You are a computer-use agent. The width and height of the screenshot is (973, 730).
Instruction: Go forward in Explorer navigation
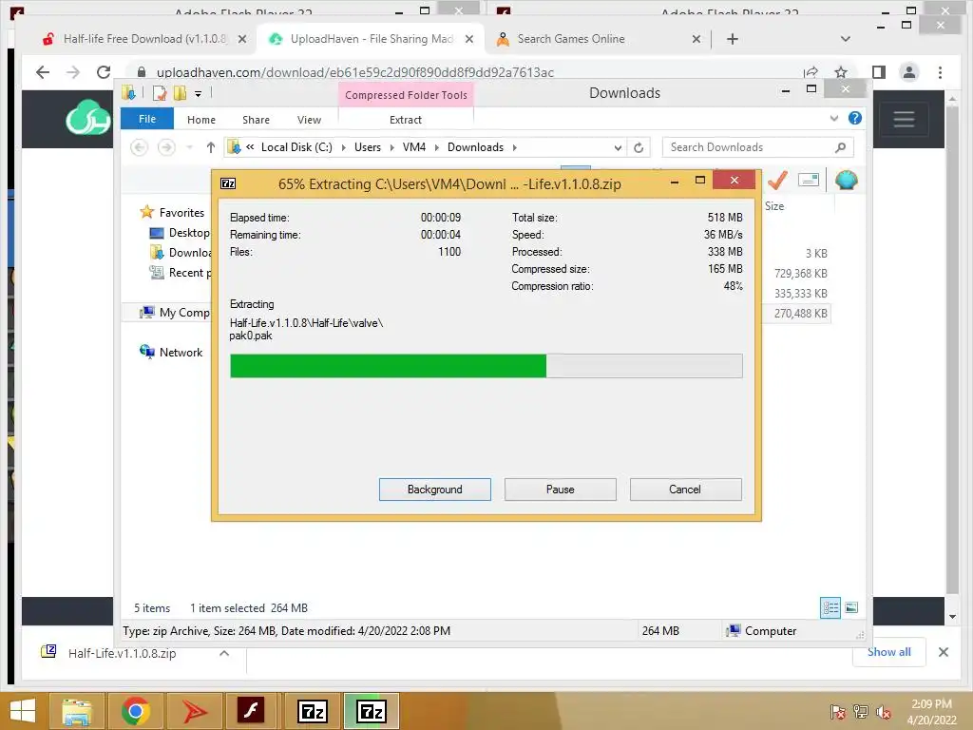pyautogui.click(x=166, y=147)
